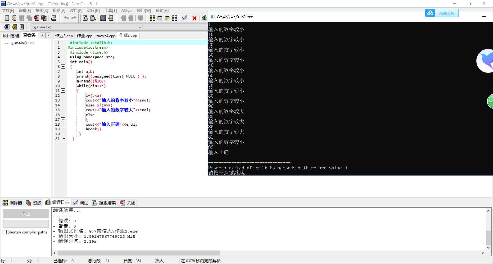Click the Goto Function toolbar icon
The width and height of the screenshot is (493, 264).
pyautogui.click(x=103, y=18)
